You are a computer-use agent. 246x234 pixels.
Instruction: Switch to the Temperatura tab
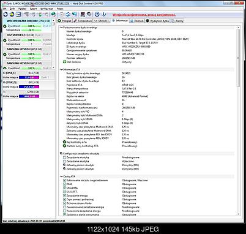pos(83,21)
